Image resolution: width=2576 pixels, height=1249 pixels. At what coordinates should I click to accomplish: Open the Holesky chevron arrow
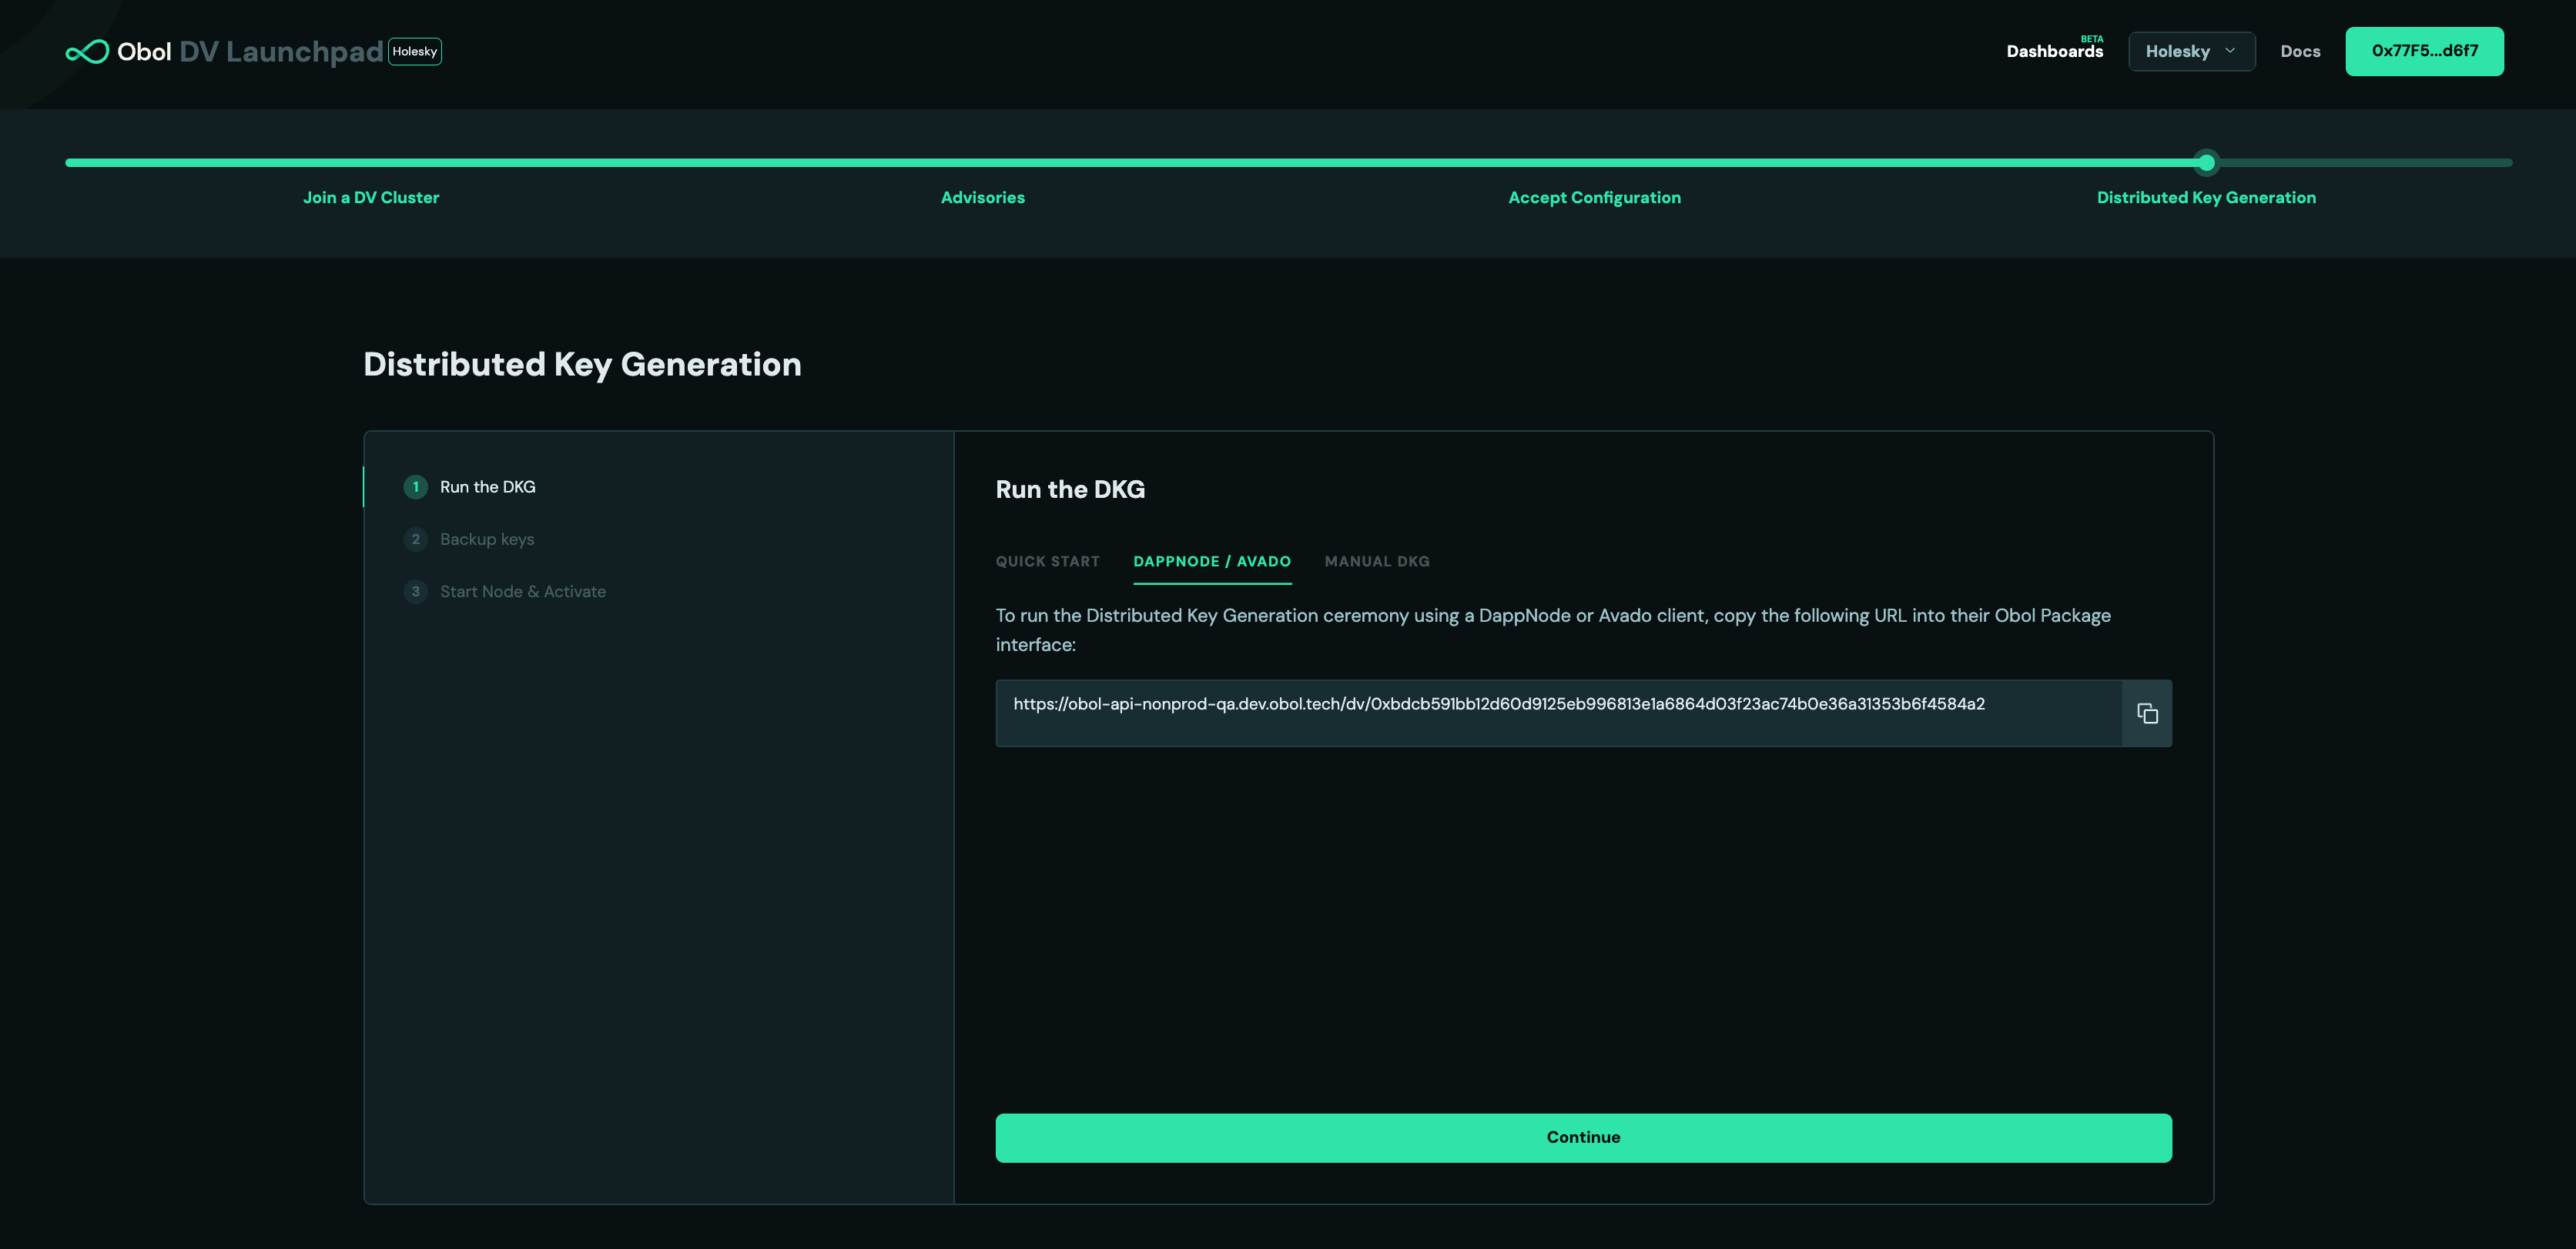(x=2231, y=51)
